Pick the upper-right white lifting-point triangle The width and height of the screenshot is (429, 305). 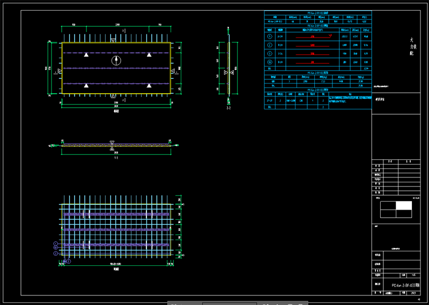click(149, 55)
